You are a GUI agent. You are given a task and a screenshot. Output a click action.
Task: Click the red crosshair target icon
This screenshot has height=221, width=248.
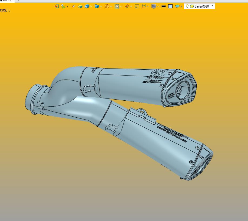pos(127,6)
